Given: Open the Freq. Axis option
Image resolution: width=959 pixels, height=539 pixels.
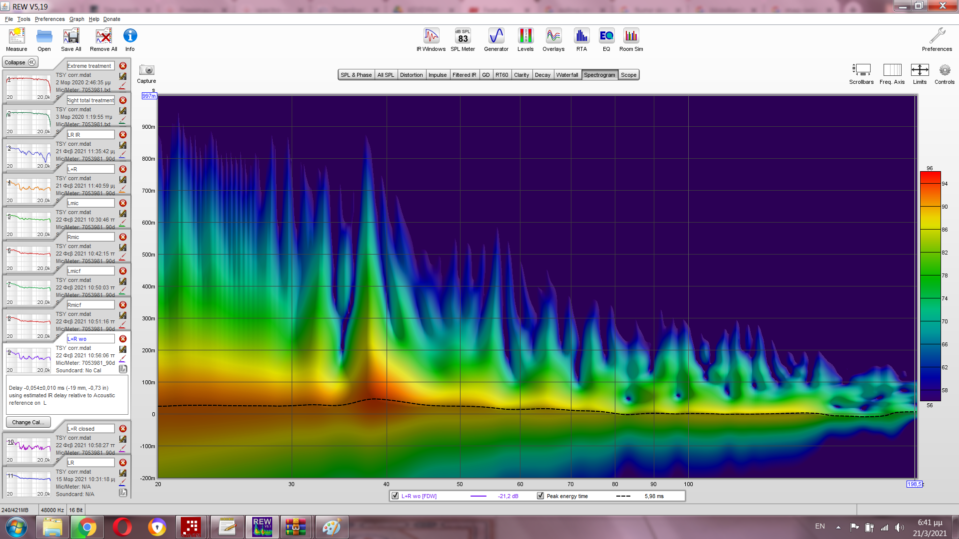Looking at the screenshot, I should [x=892, y=70].
